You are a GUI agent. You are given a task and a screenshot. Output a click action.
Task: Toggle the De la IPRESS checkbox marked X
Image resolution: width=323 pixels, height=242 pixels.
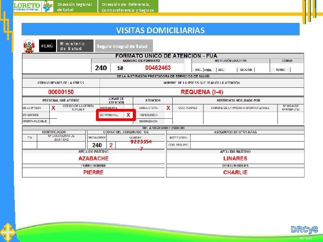pos(53,108)
